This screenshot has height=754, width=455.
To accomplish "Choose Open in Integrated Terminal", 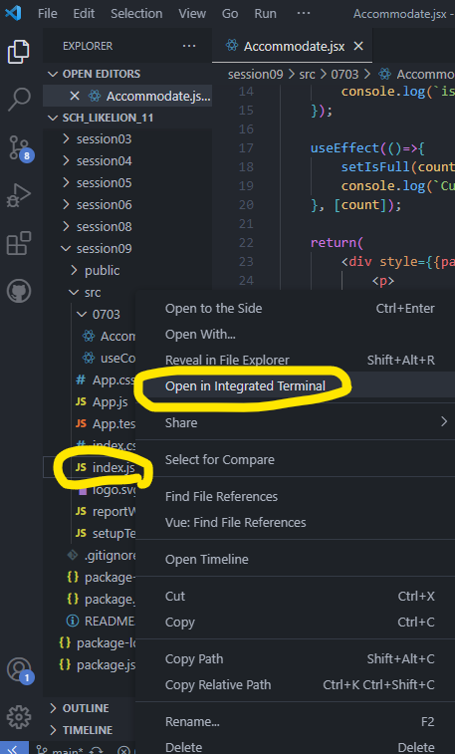I will pos(296,386).
